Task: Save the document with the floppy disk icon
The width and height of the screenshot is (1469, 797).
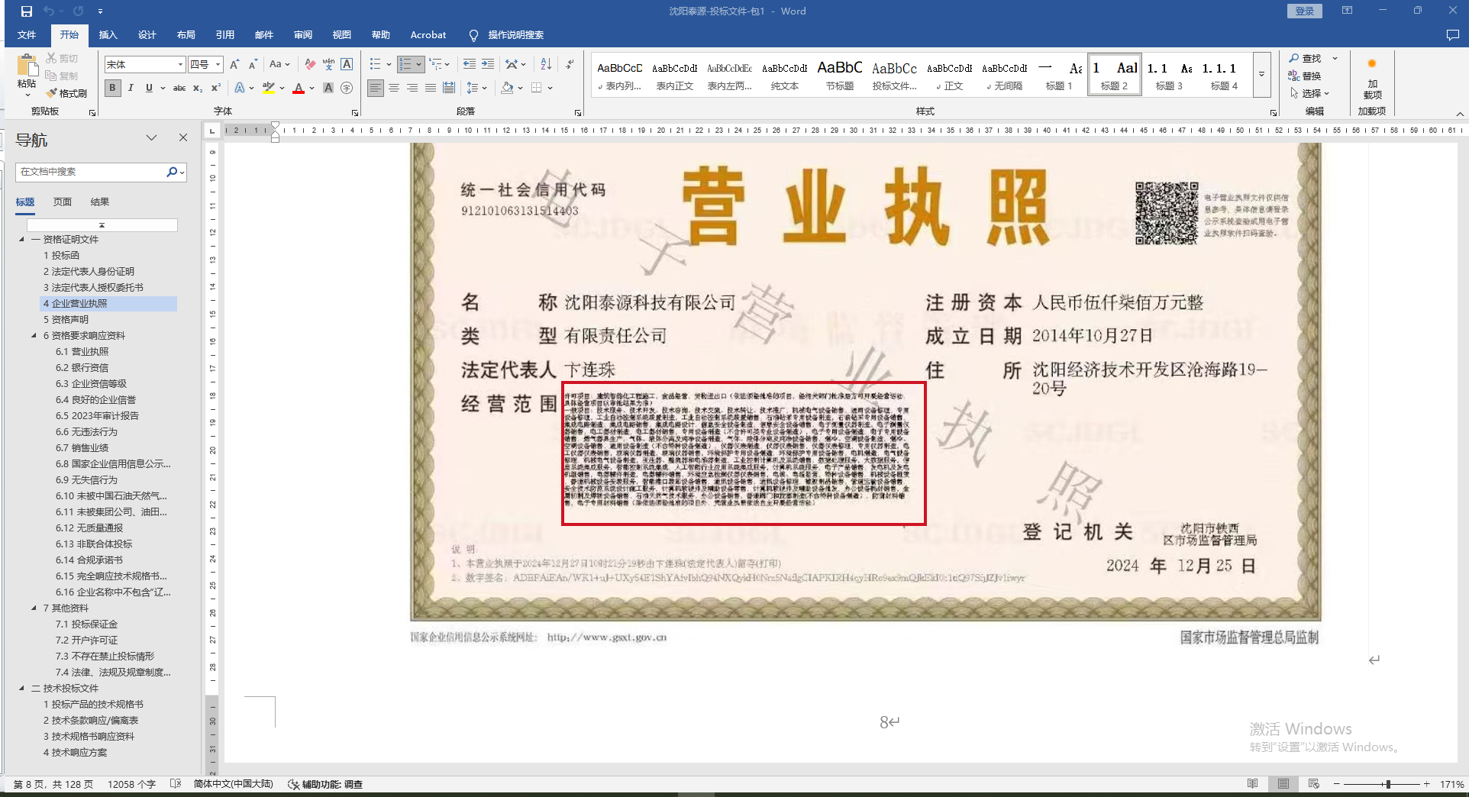Action: tap(27, 11)
